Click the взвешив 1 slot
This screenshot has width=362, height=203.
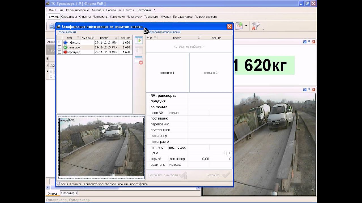tap(167, 73)
